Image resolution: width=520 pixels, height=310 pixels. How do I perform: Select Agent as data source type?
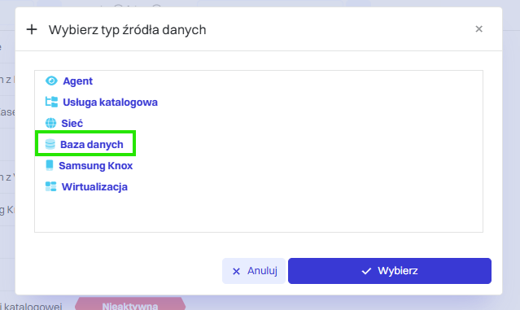tap(77, 81)
